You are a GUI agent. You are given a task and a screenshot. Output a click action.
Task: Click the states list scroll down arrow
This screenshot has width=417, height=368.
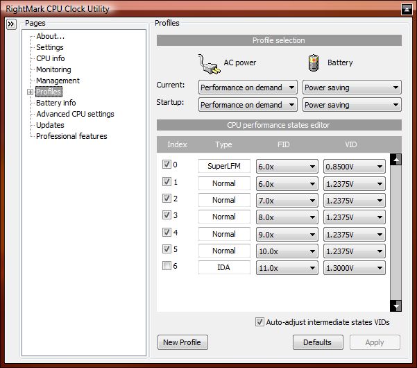pyautogui.click(x=395, y=306)
